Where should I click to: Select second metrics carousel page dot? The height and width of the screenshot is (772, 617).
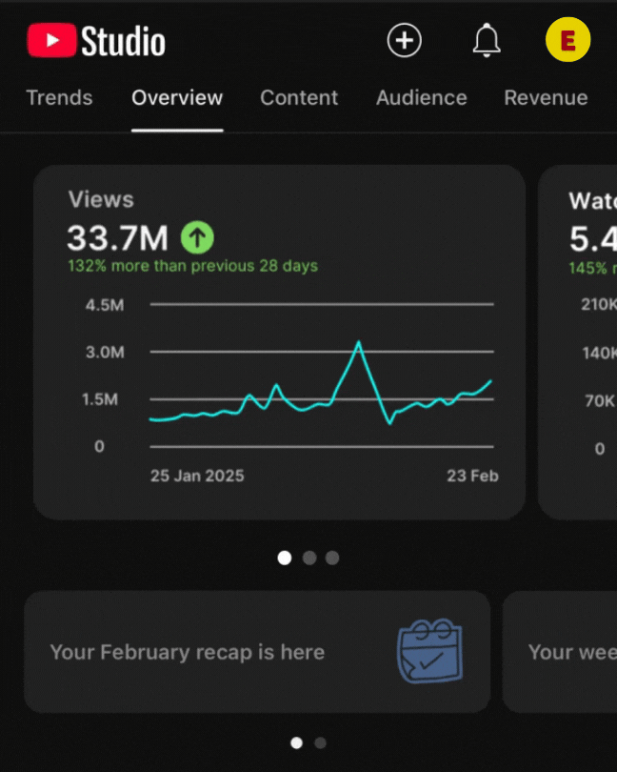click(309, 558)
